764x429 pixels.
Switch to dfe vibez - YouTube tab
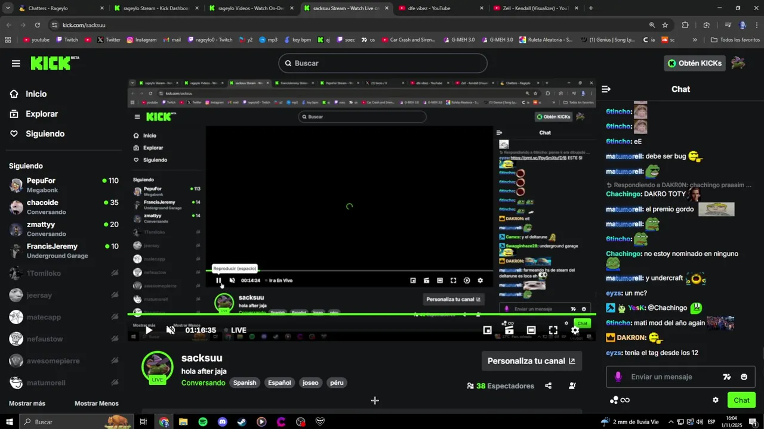(x=440, y=8)
